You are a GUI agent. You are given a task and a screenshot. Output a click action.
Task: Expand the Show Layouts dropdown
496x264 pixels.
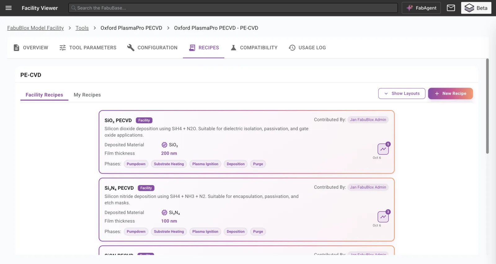(402, 94)
